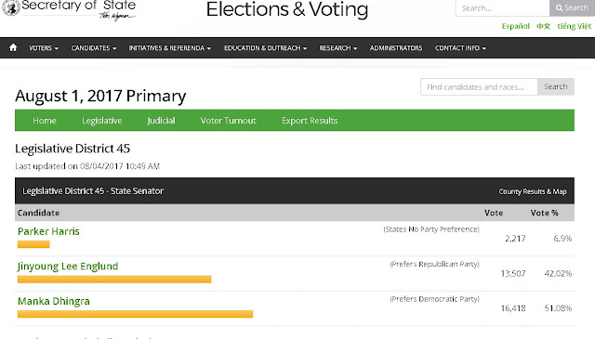This screenshot has width=595, height=339.
Task: Expand the Research dropdown menu
Action: click(x=338, y=48)
